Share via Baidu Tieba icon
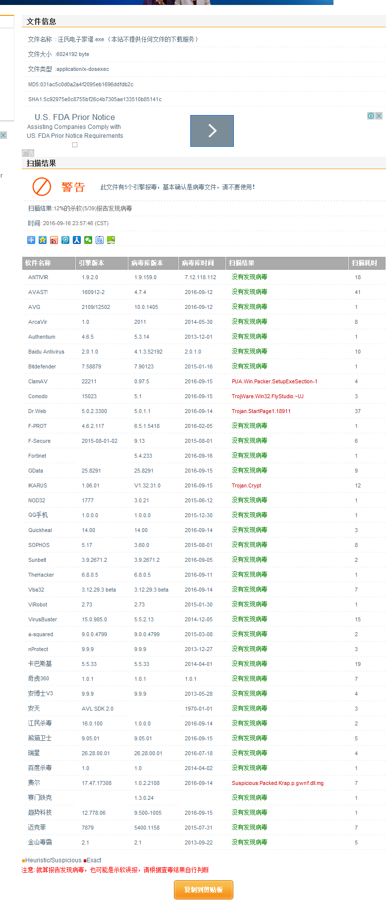Image resolution: width=387 pixels, height=900 pixels. 100,240
